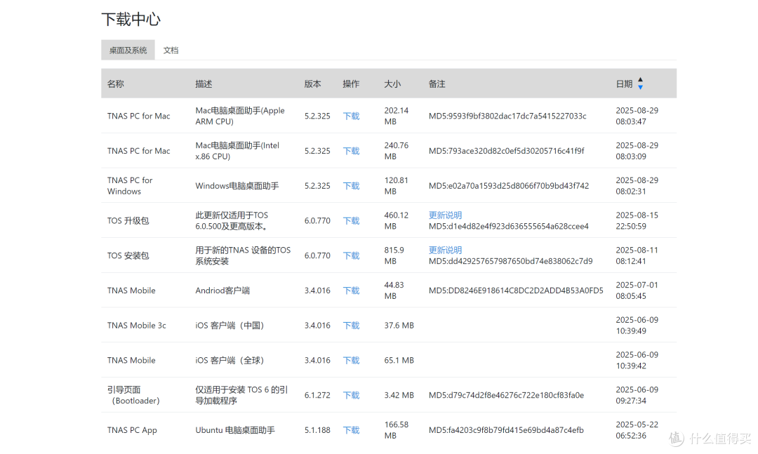Click the 37.6 MB size value
This screenshot has width=758, height=454.
pyautogui.click(x=399, y=326)
